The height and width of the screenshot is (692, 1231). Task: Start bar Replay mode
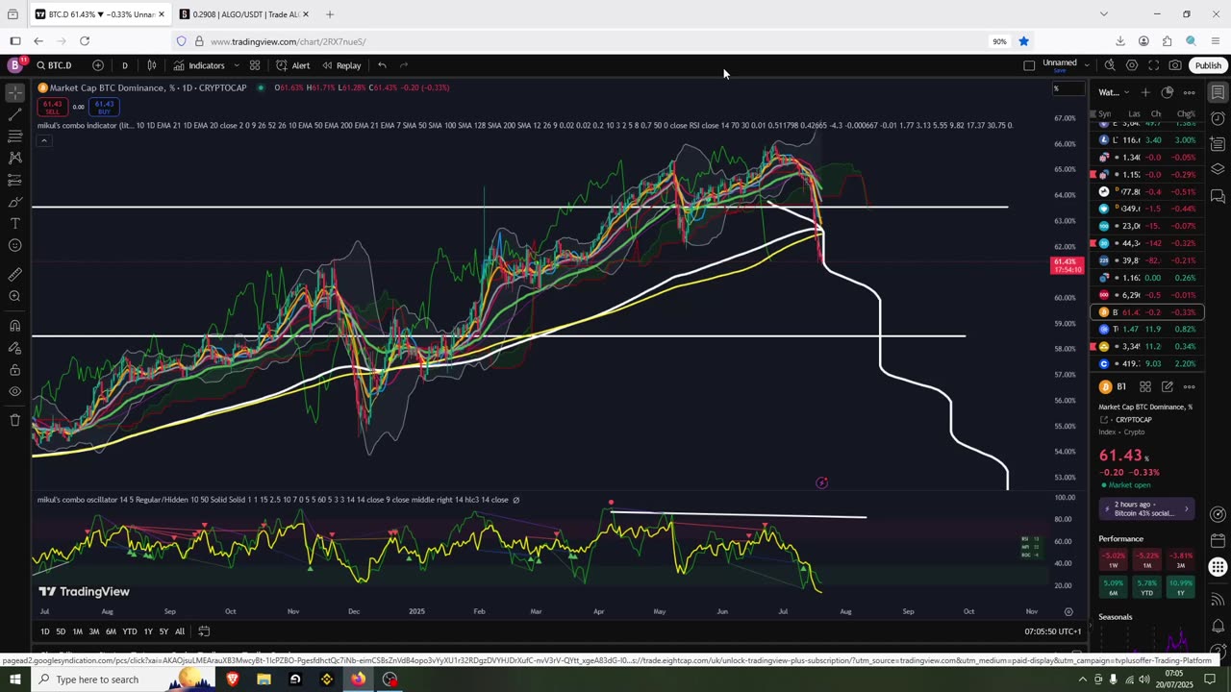point(341,65)
